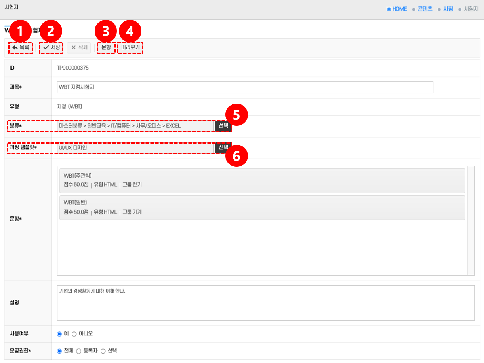Select 아니오 radio for 사용여부

point(74,334)
